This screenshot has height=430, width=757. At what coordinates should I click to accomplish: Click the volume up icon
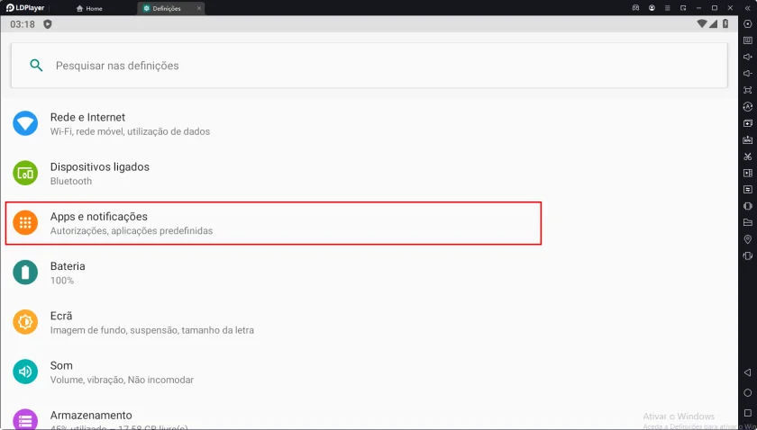point(748,57)
